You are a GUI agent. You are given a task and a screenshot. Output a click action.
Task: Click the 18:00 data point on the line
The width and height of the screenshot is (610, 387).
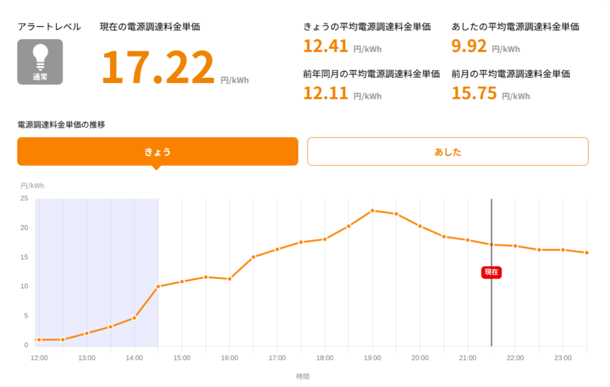325,239
